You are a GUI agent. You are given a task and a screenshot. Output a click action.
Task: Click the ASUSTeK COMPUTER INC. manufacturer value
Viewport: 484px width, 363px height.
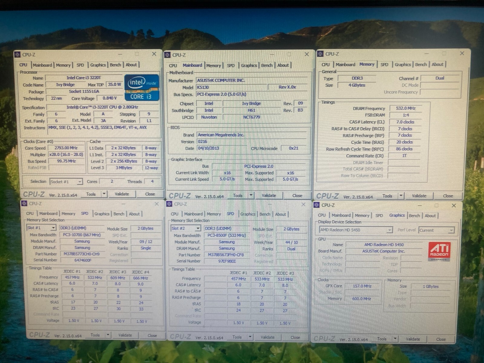[251, 80]
